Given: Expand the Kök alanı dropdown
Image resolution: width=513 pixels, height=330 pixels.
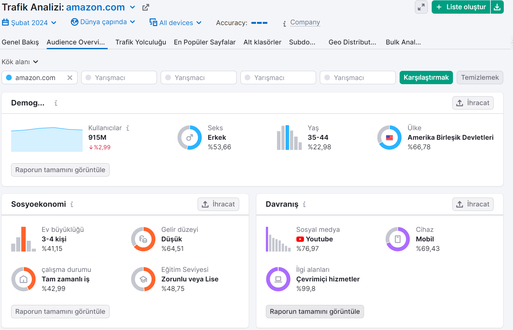Looking at the screenshot, I should (20, 62).
